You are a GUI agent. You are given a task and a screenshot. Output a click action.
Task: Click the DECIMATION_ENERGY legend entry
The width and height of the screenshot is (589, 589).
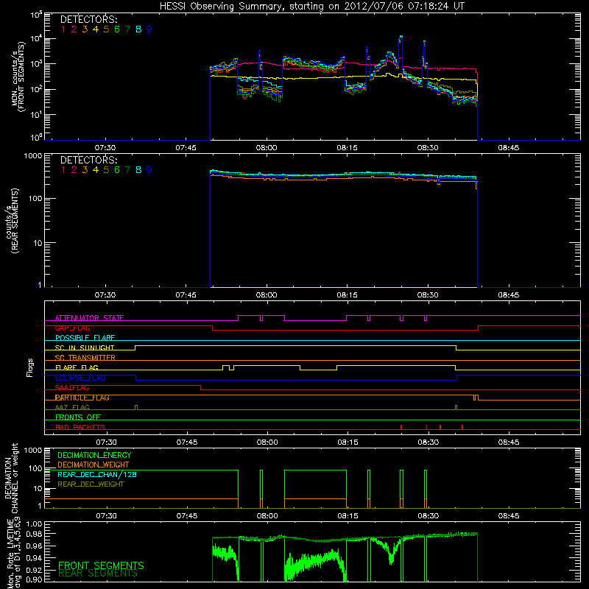tap(94, 455)
